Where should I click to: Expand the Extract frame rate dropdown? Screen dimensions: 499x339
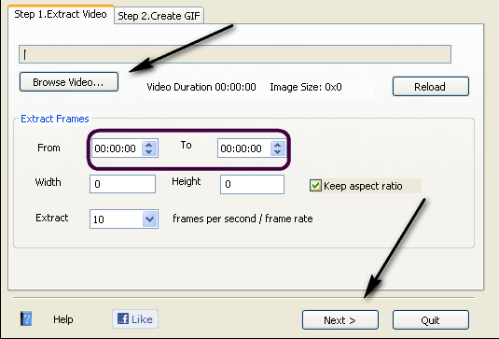pos(150,219)
